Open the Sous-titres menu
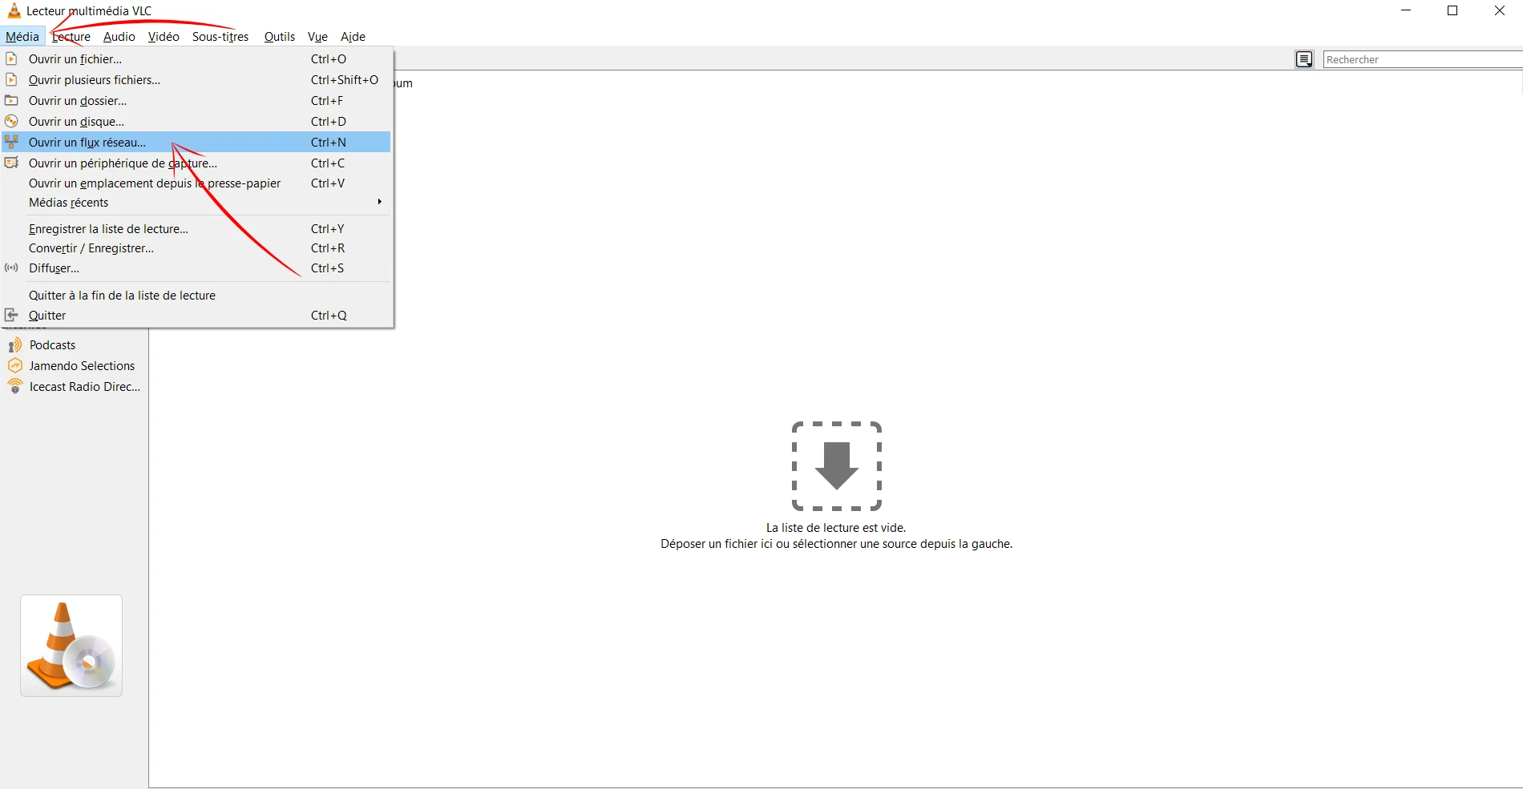This screenshot has width=1523, height=789. tap(220, 36)
